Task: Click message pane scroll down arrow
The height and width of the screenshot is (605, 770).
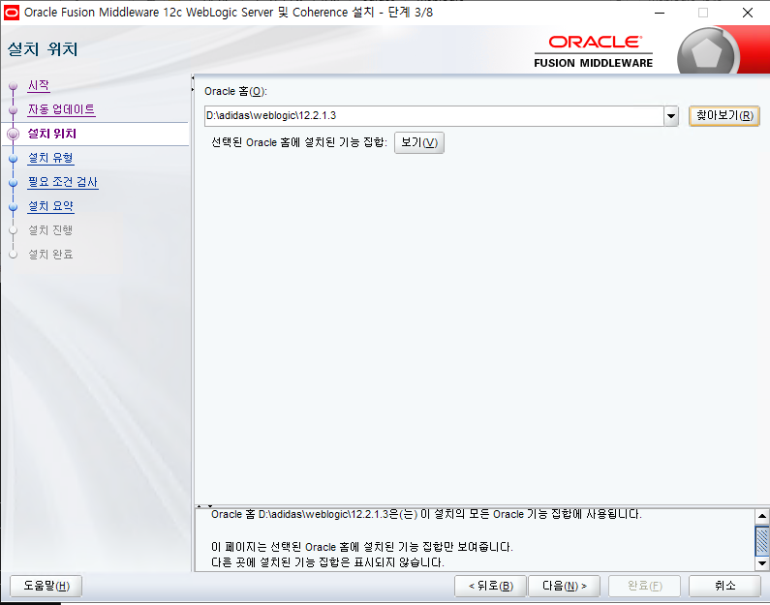Action: pos(761,563)
